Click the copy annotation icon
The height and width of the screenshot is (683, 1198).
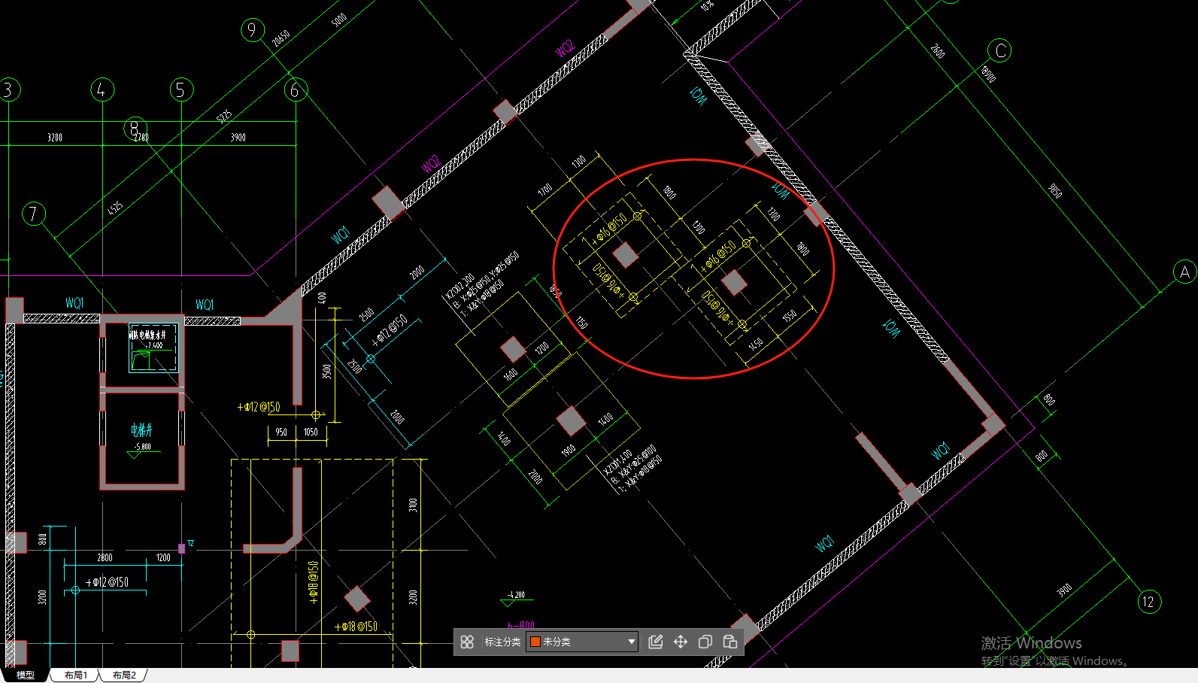click(705, 642)
